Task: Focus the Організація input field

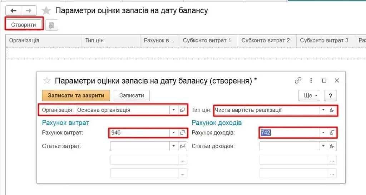Action: [x=123, y=110]
